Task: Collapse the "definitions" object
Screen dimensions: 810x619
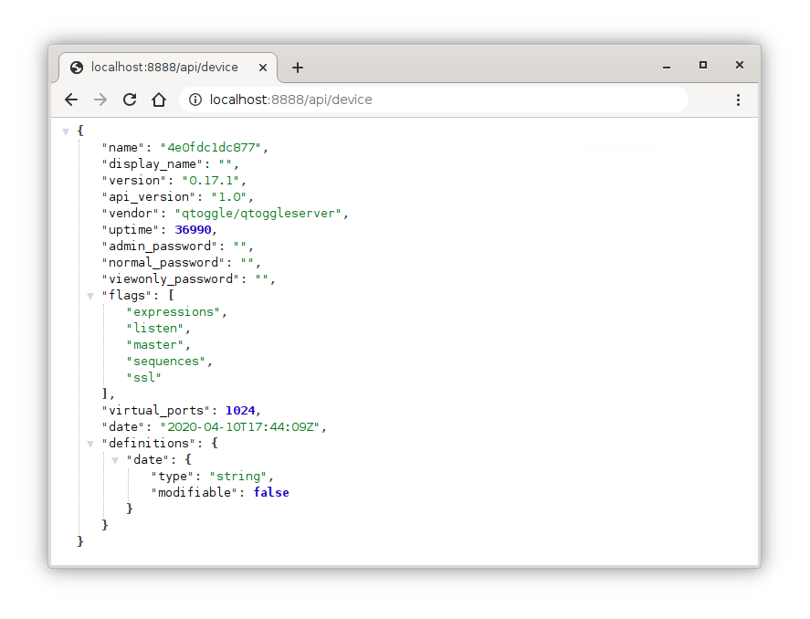Action: click(x=90, y=444)
